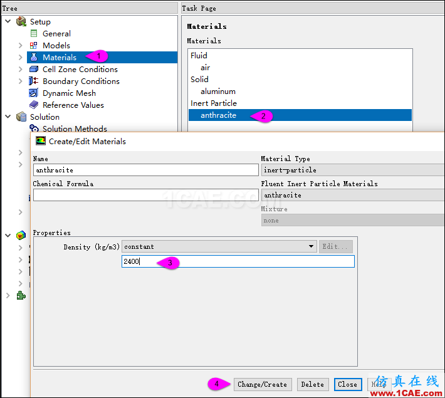Viewport: 445px width, 398px height.
Task: Select Dynamic Mesh in the tree
Action: [69, 93]
